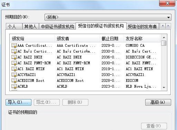
Task: Click the certificate list scrollbar thumb
Action: (x=164, y=43)
